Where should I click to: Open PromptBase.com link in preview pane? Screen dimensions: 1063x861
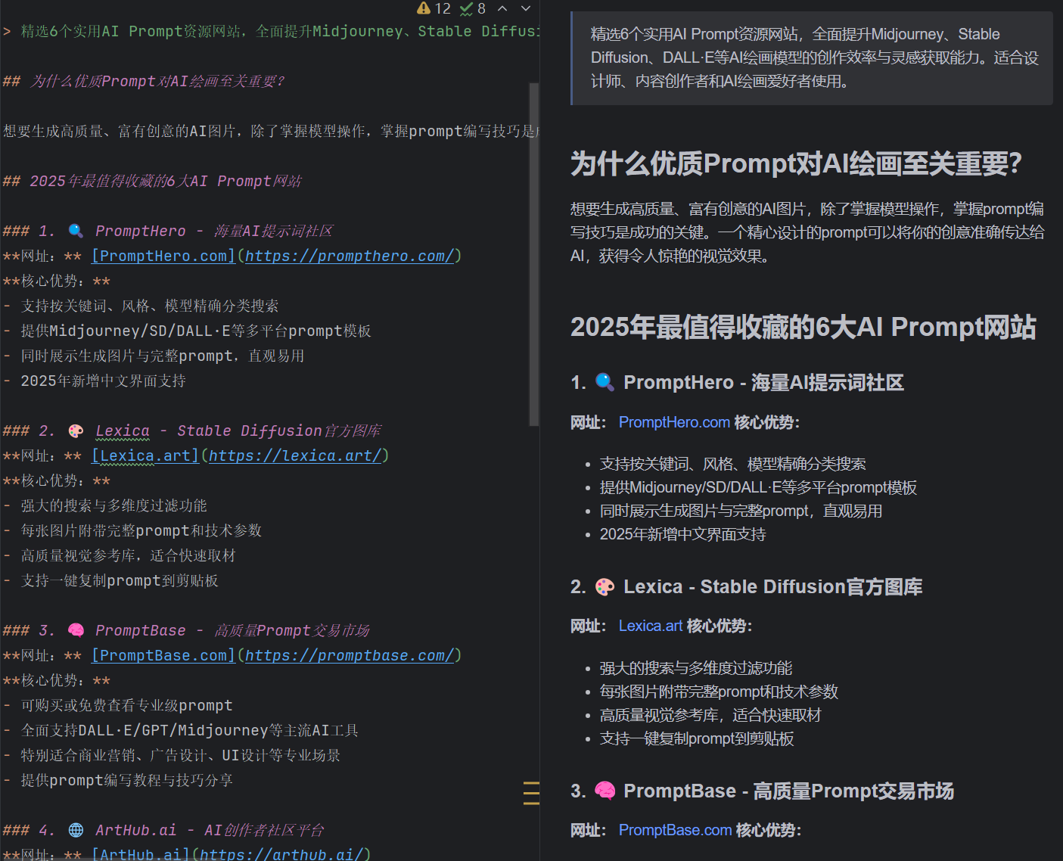pos(676,830)
